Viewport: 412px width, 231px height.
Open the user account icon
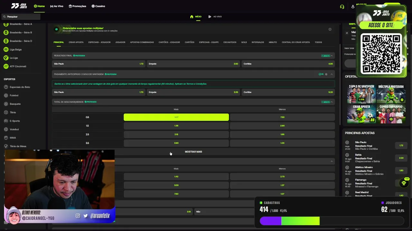pos(353,6)
